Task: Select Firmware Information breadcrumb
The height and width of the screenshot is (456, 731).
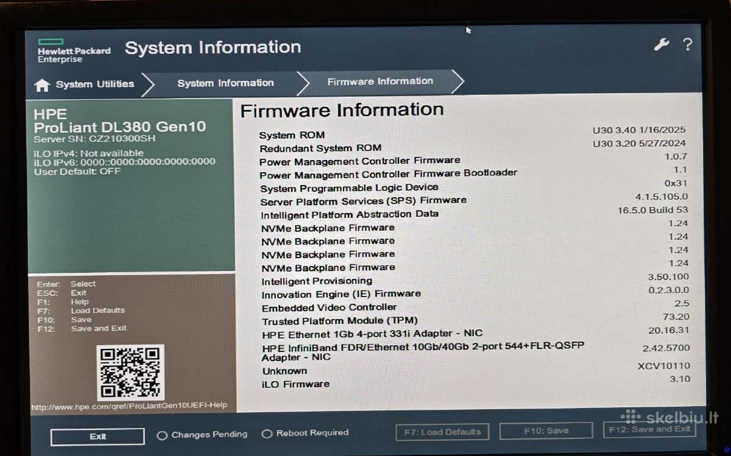Action: [380, 81]
